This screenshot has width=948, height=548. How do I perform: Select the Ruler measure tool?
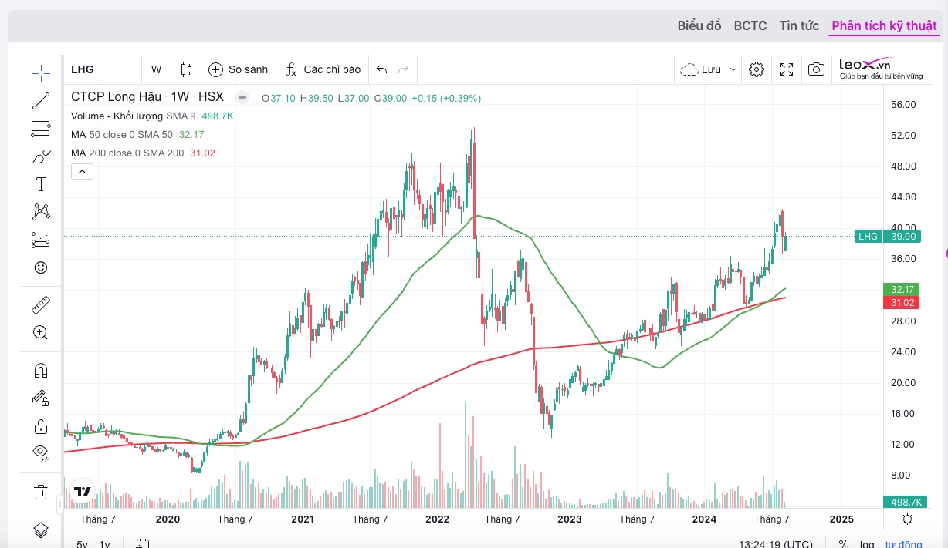point(41,305)
